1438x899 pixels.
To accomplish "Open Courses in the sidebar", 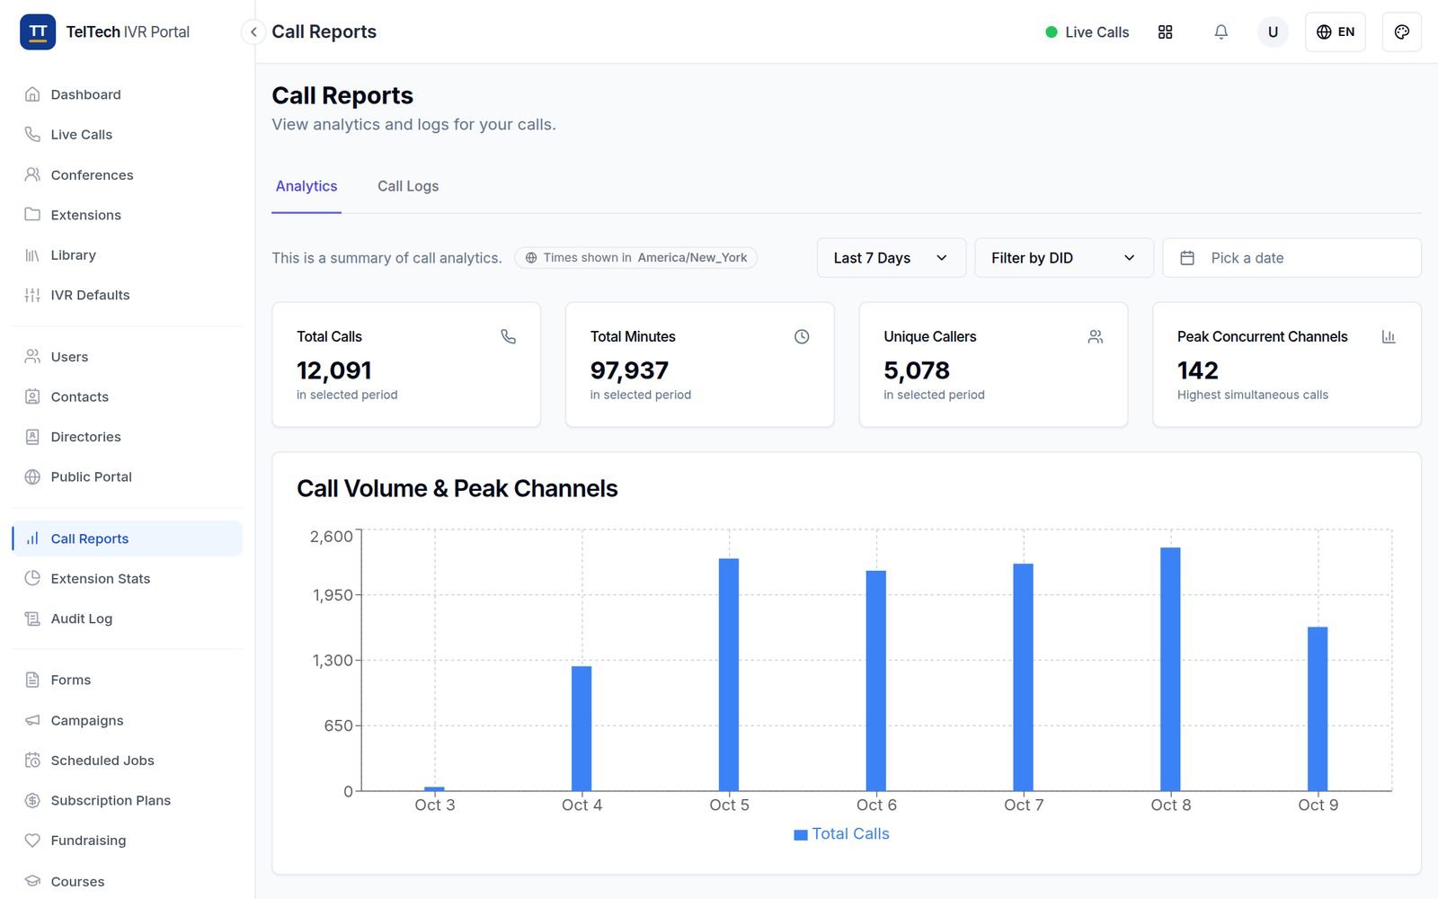I will [127, 881].
